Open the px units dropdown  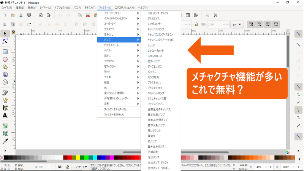pos(237,24)
